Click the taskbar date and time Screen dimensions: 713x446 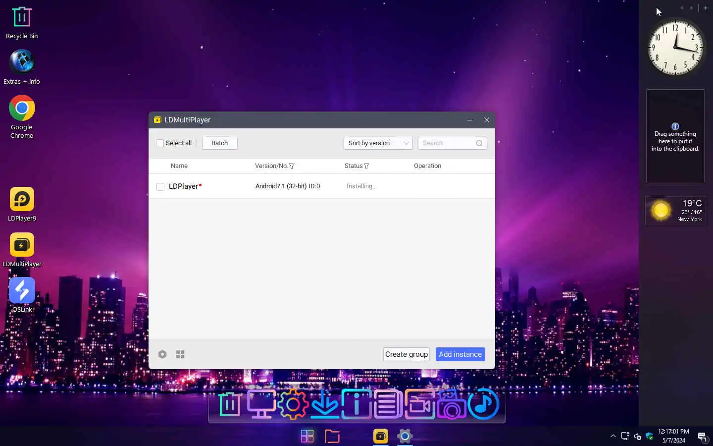(x=674, y=436)
